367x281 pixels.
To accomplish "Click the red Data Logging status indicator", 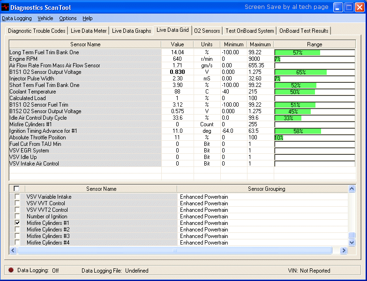I will 11,270.
